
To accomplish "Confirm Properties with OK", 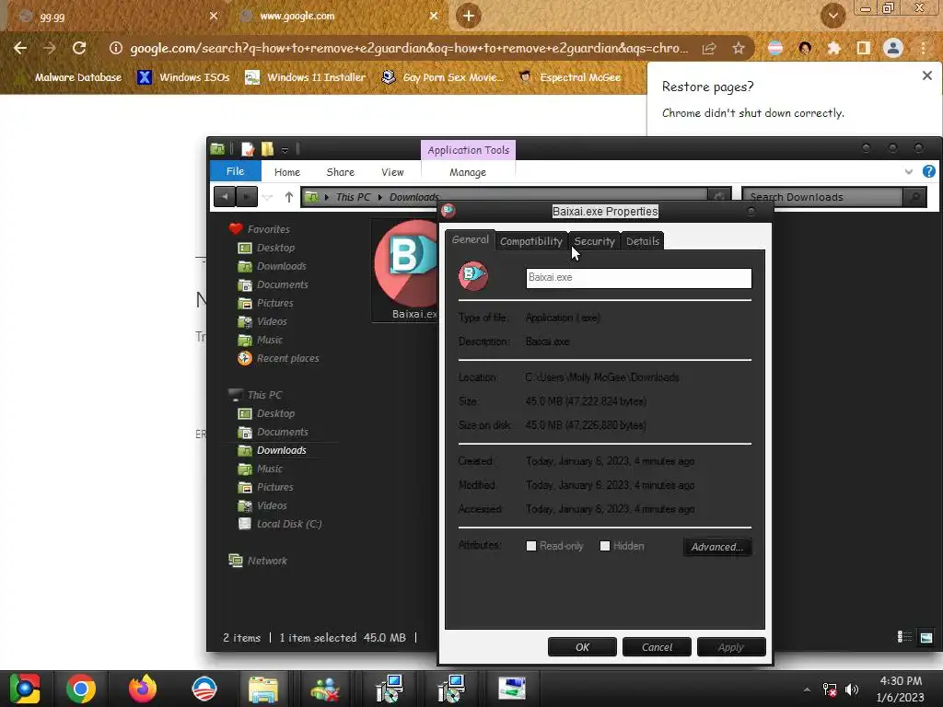I will (x=582, y=647).
